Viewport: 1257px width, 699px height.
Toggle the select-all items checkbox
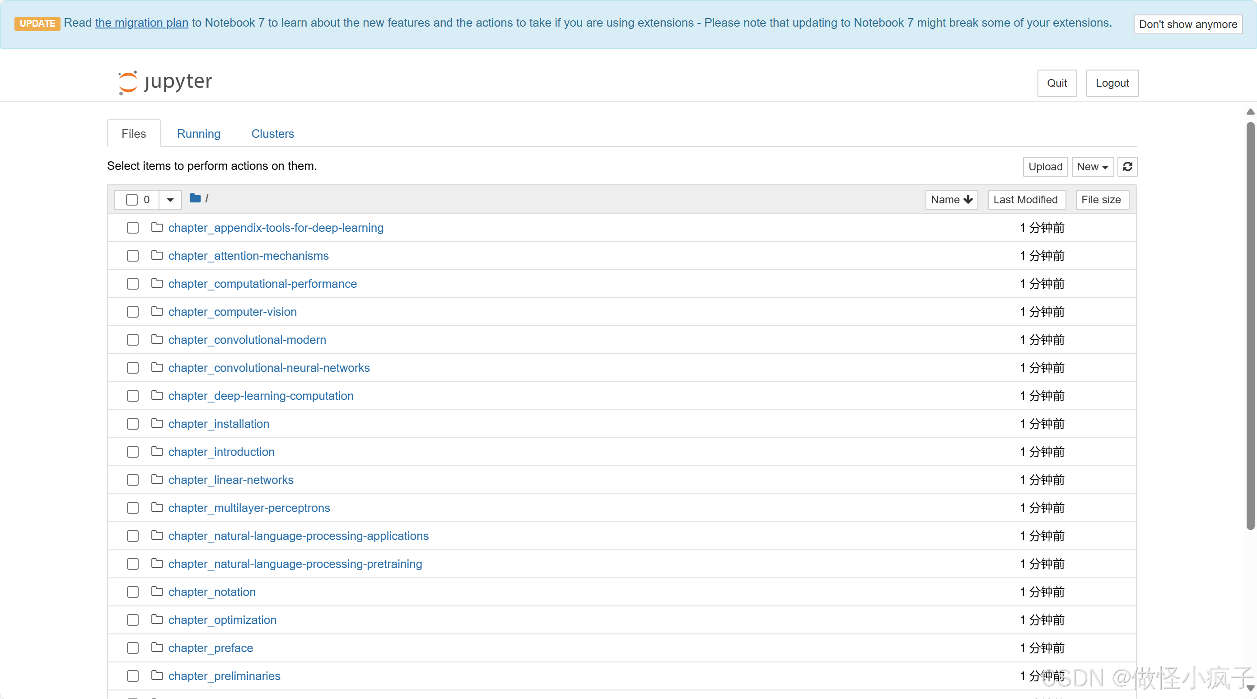(x=132, y=200)
